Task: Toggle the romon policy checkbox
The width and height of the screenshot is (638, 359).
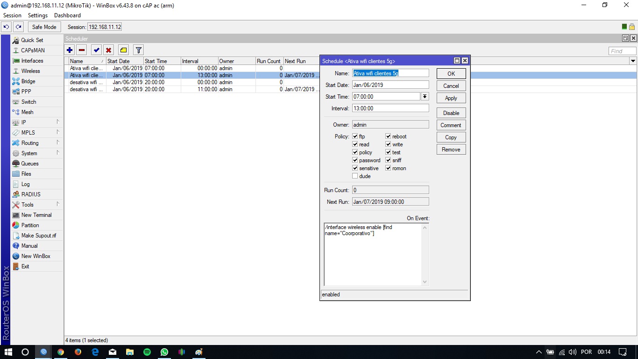Action: coord(388,168)
